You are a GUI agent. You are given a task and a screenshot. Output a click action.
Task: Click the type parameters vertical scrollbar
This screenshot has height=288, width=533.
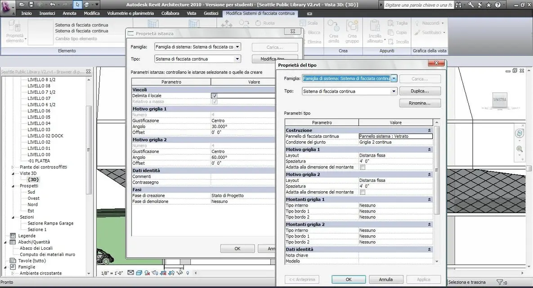437,170
